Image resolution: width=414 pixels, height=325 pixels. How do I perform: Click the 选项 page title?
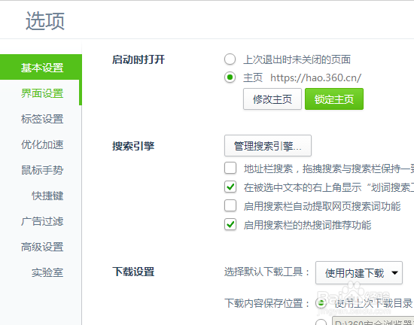[x=45, y=21]
